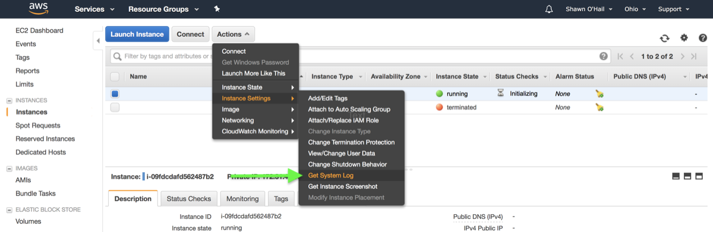713x232 pixels.
Task: Collapse the INSTANCES sidebar section
Action: coord(9,101)
